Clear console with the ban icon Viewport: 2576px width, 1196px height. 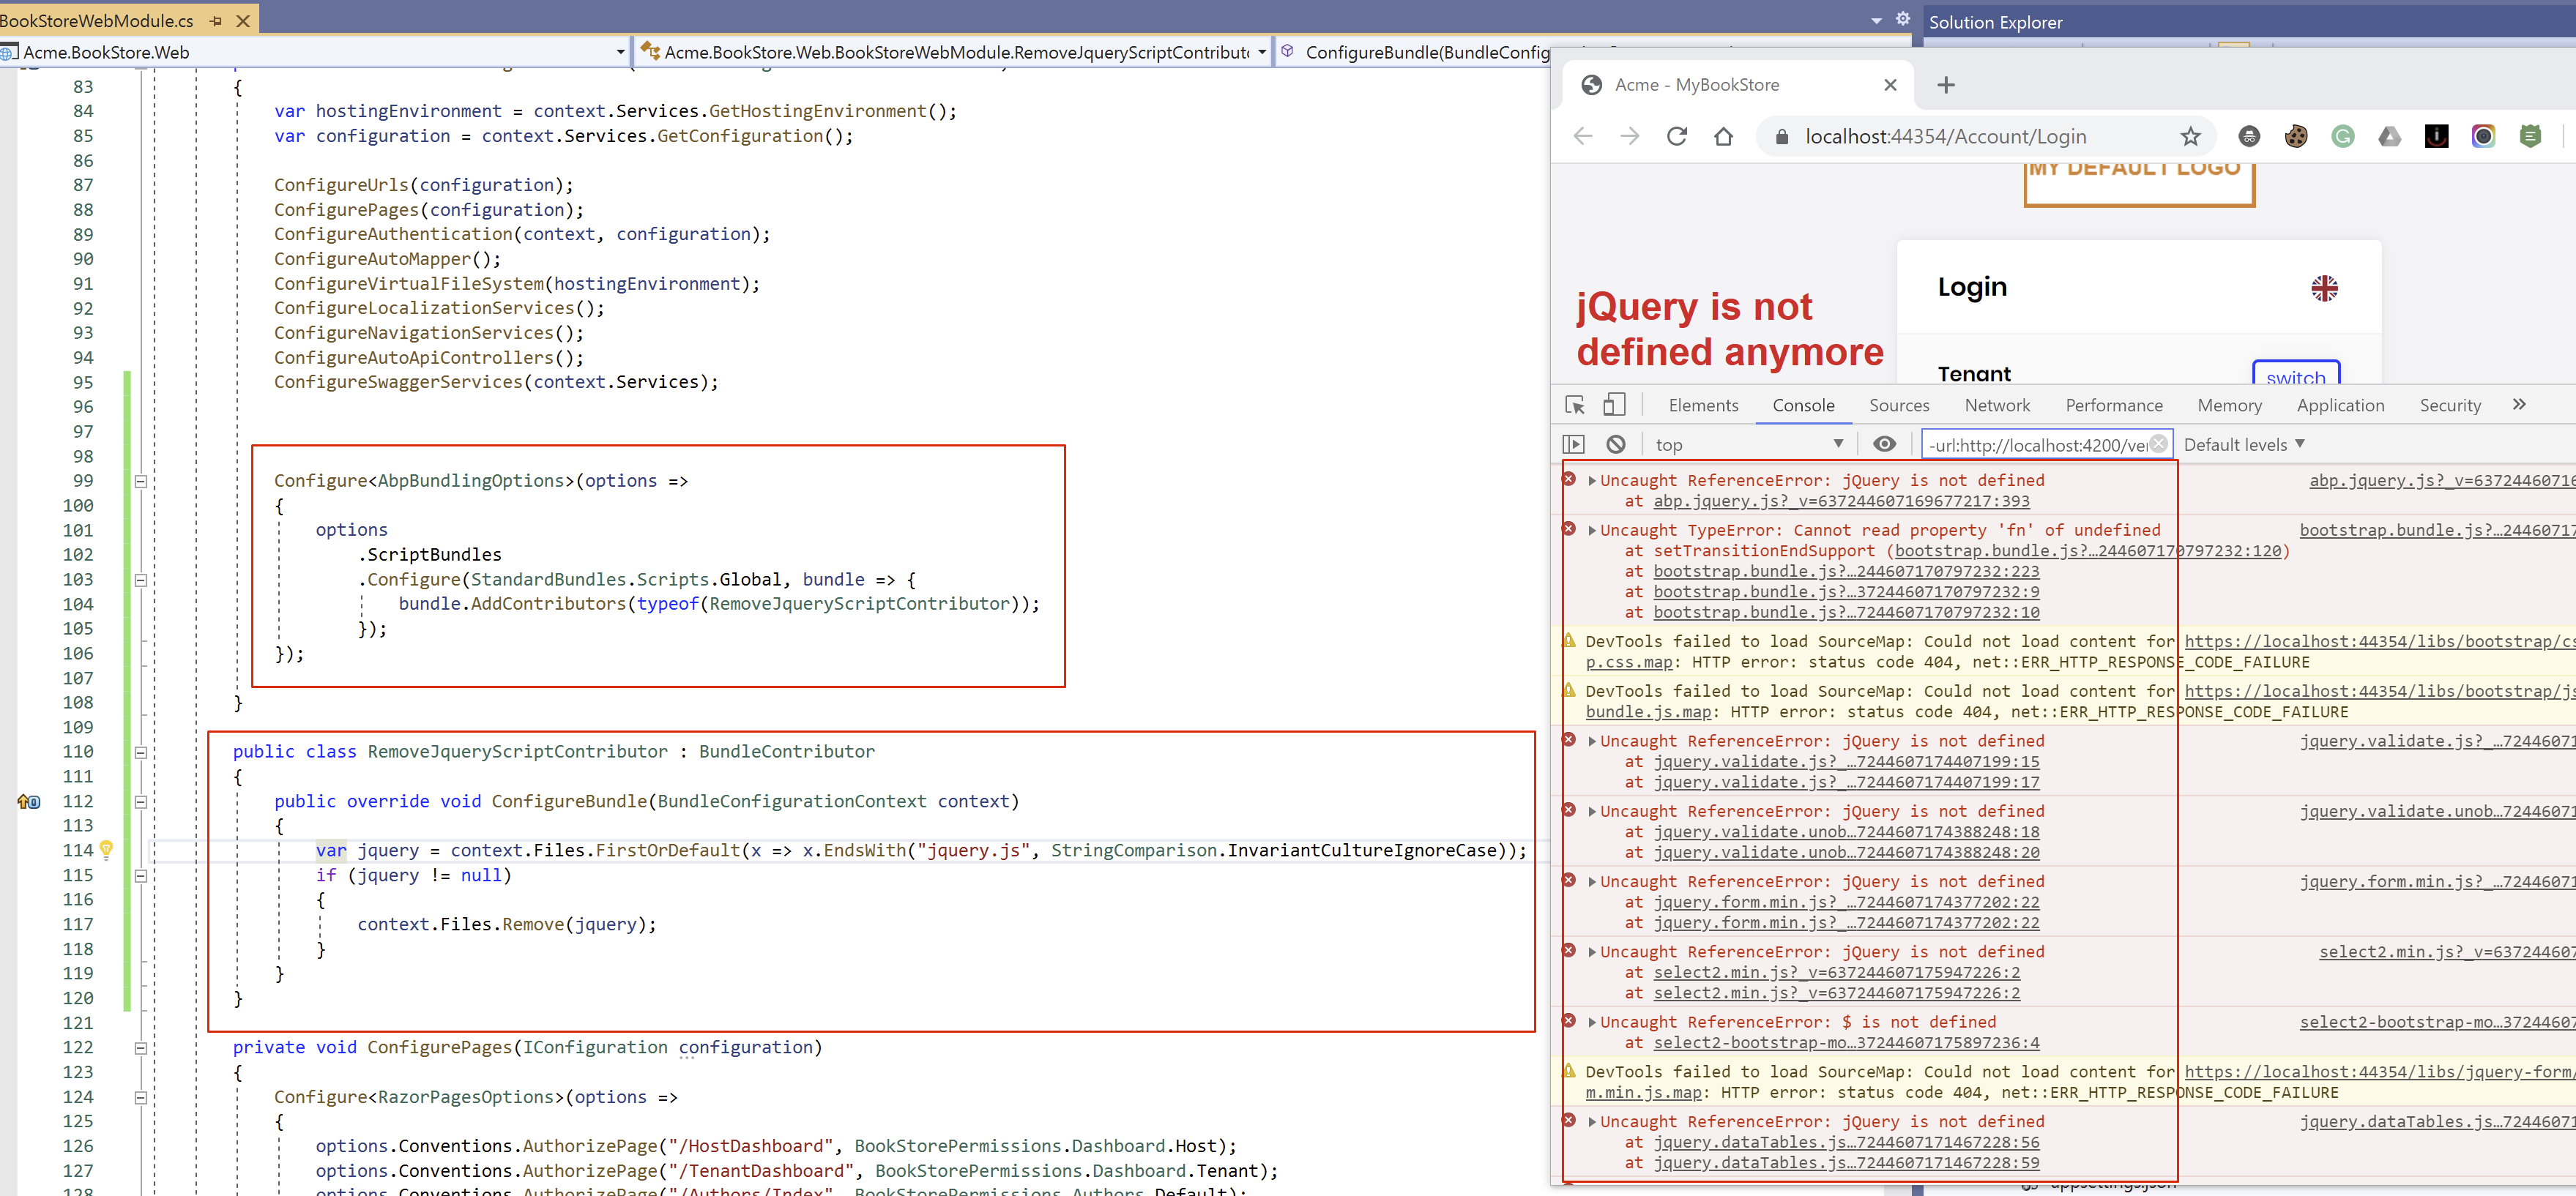tap(1615, 444)
